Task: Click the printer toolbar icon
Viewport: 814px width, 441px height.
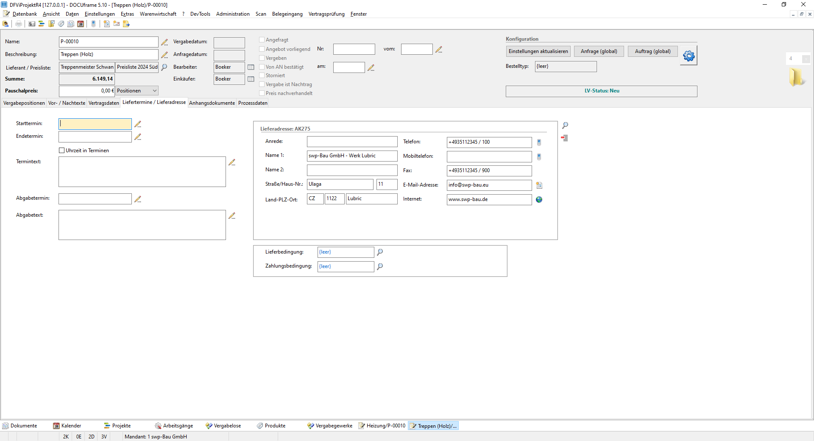Action: (x=19, y=24)
